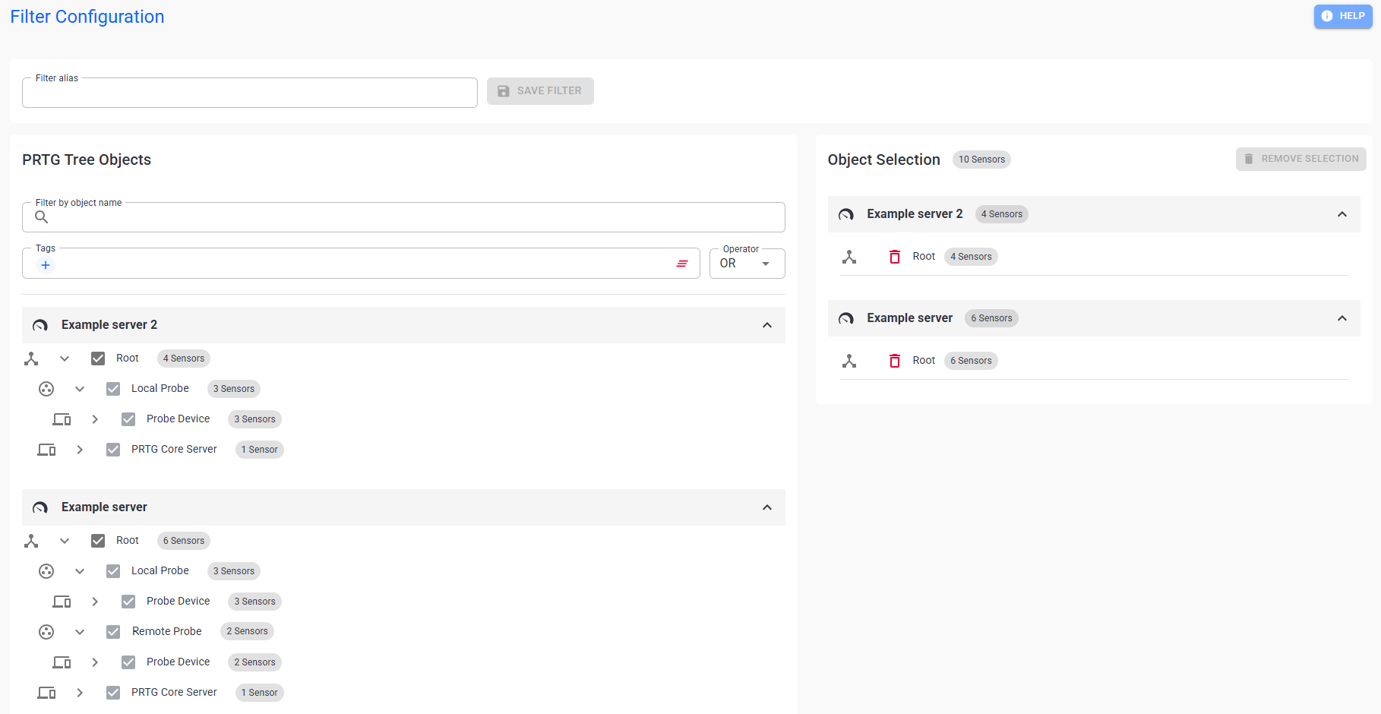Uncheck Root checkbox with 6 Sensors

pos(98,541)
